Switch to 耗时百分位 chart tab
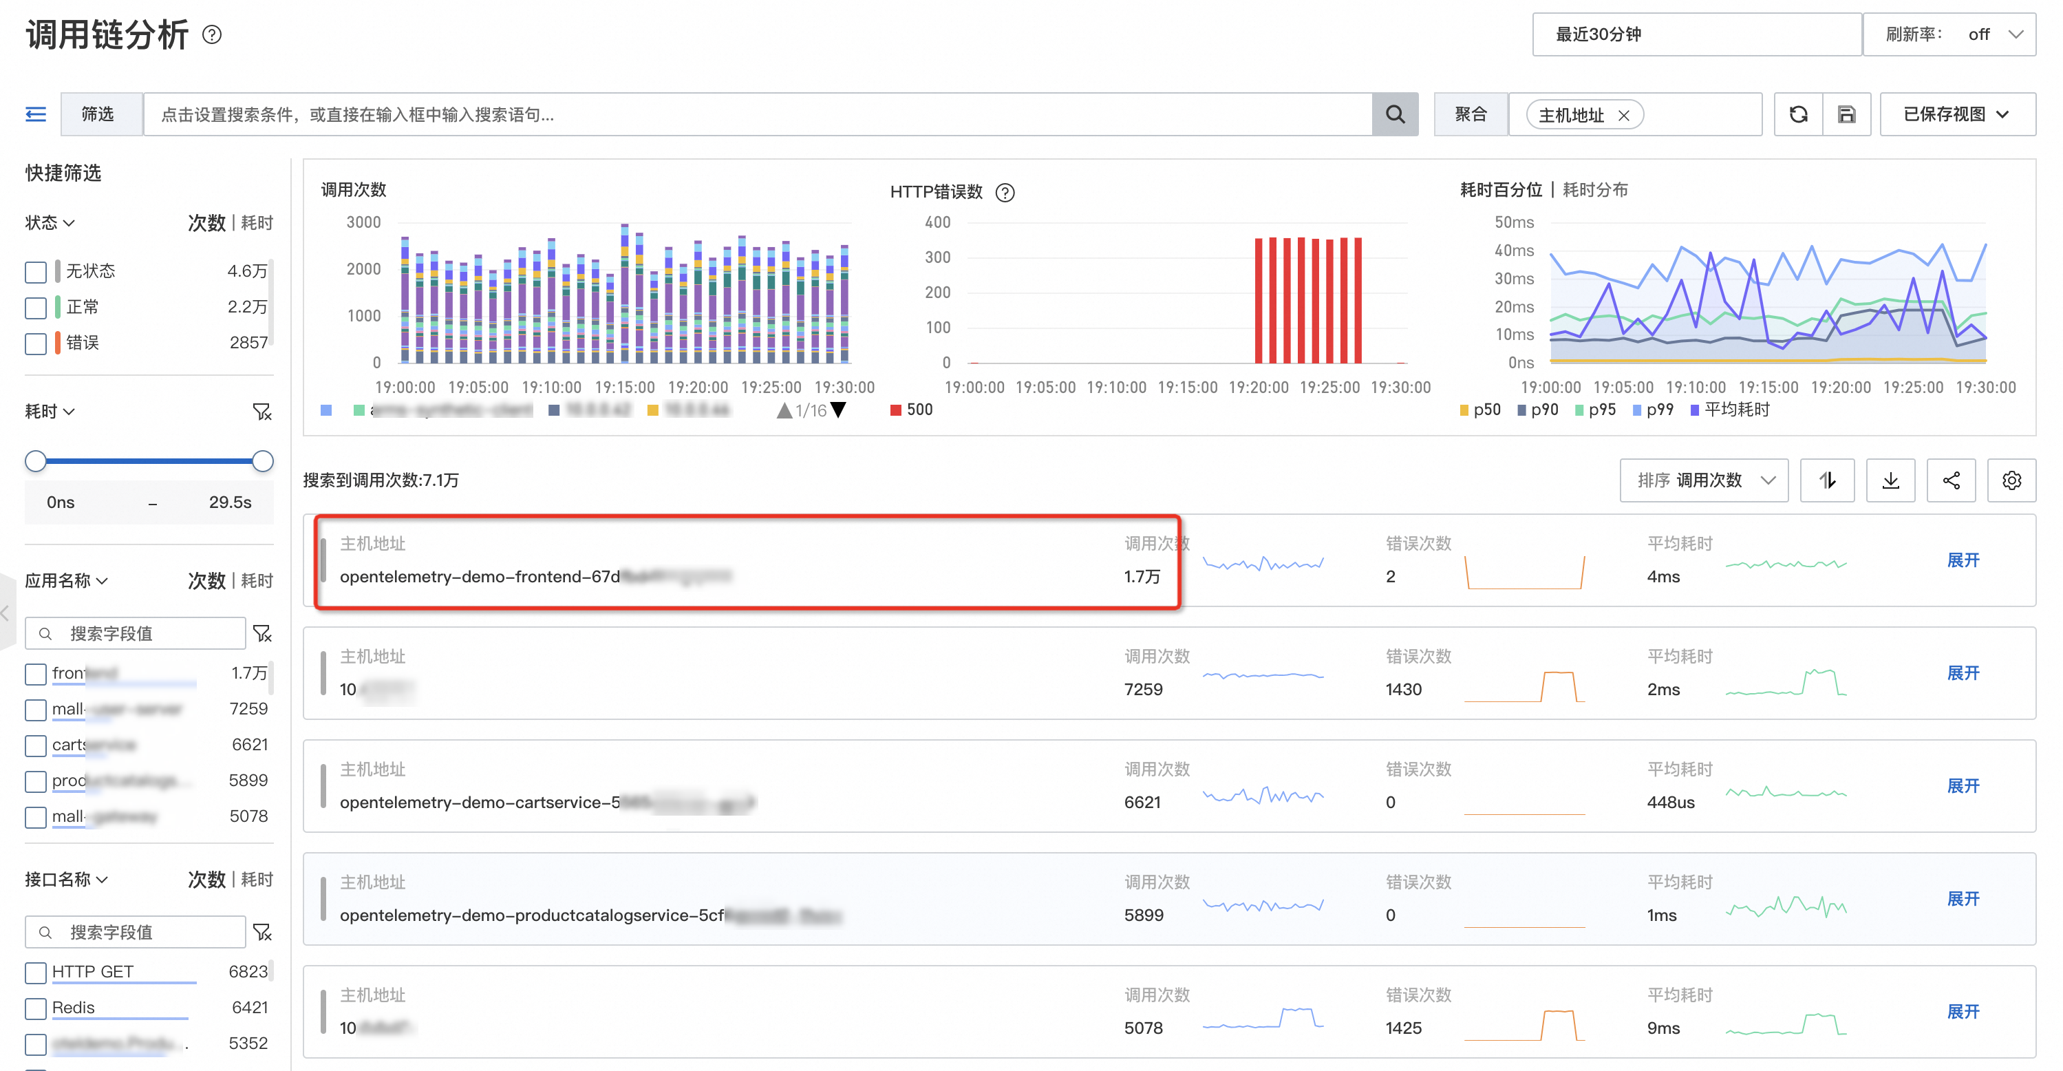Viewport: 2063px width, 1071px height. pyautogui.click(x=1501, y=190)
